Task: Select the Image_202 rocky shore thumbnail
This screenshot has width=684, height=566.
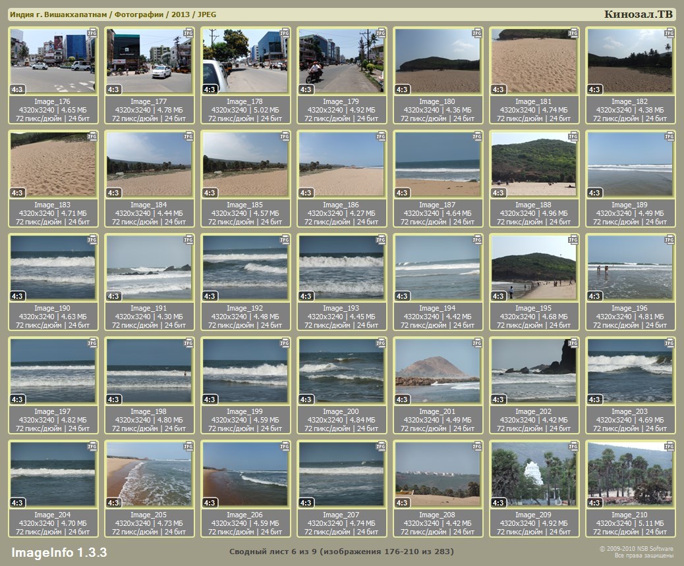Action: 534,371
